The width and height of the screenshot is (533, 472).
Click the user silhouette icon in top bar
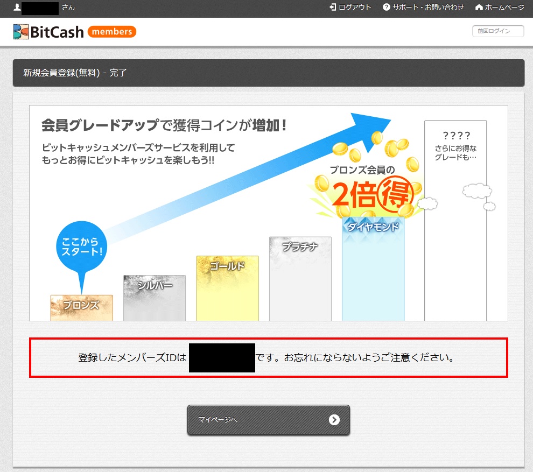tap(17, 8)
